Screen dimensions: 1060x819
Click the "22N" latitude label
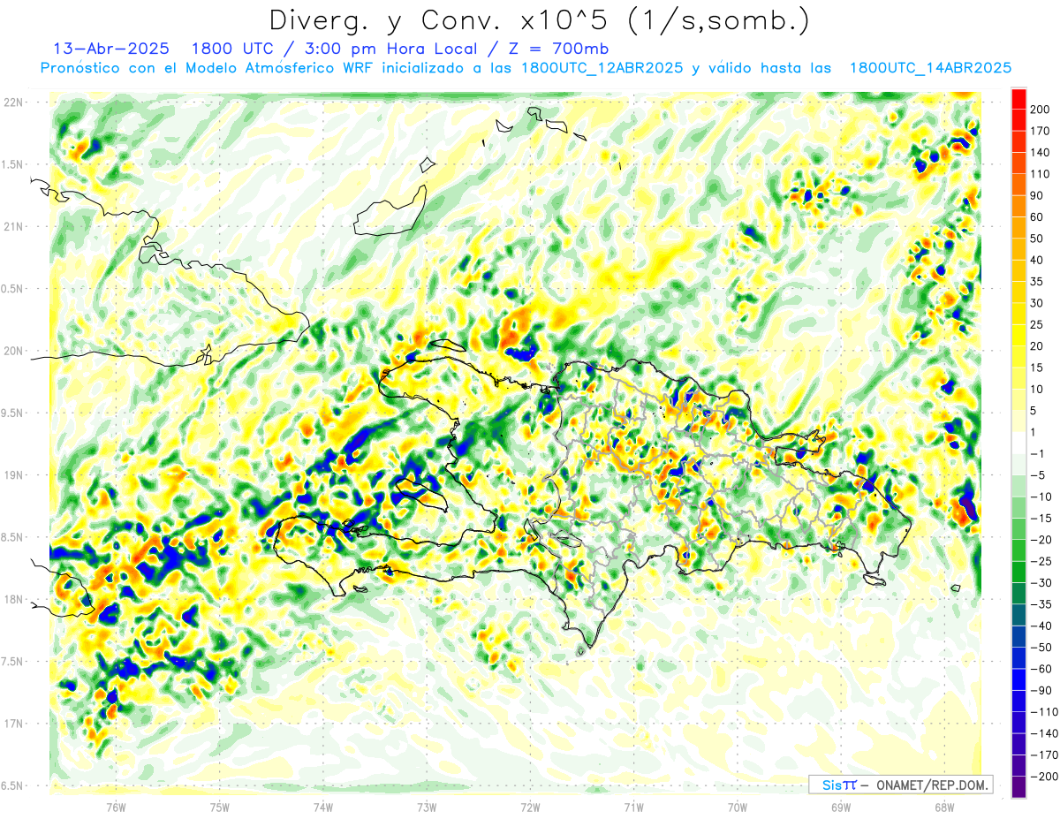[x=12, y=102]
